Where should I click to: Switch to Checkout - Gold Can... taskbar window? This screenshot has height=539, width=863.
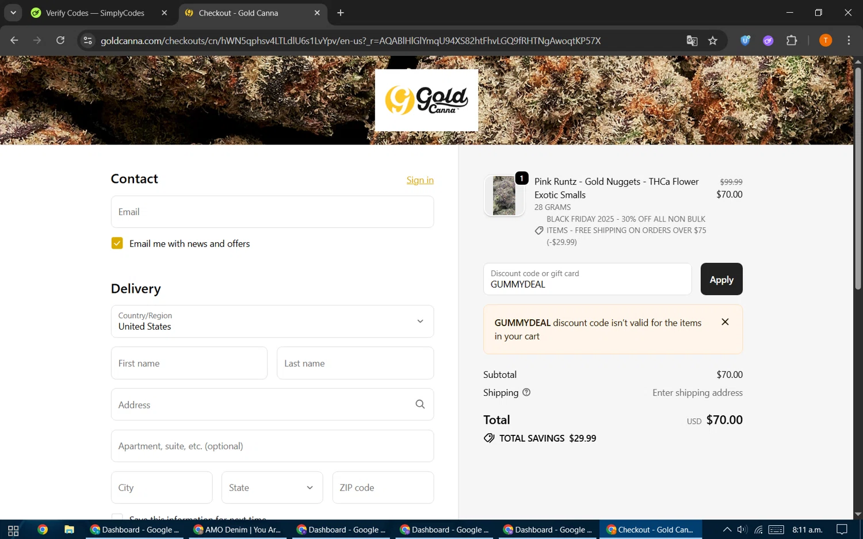[x=651, y=530]
